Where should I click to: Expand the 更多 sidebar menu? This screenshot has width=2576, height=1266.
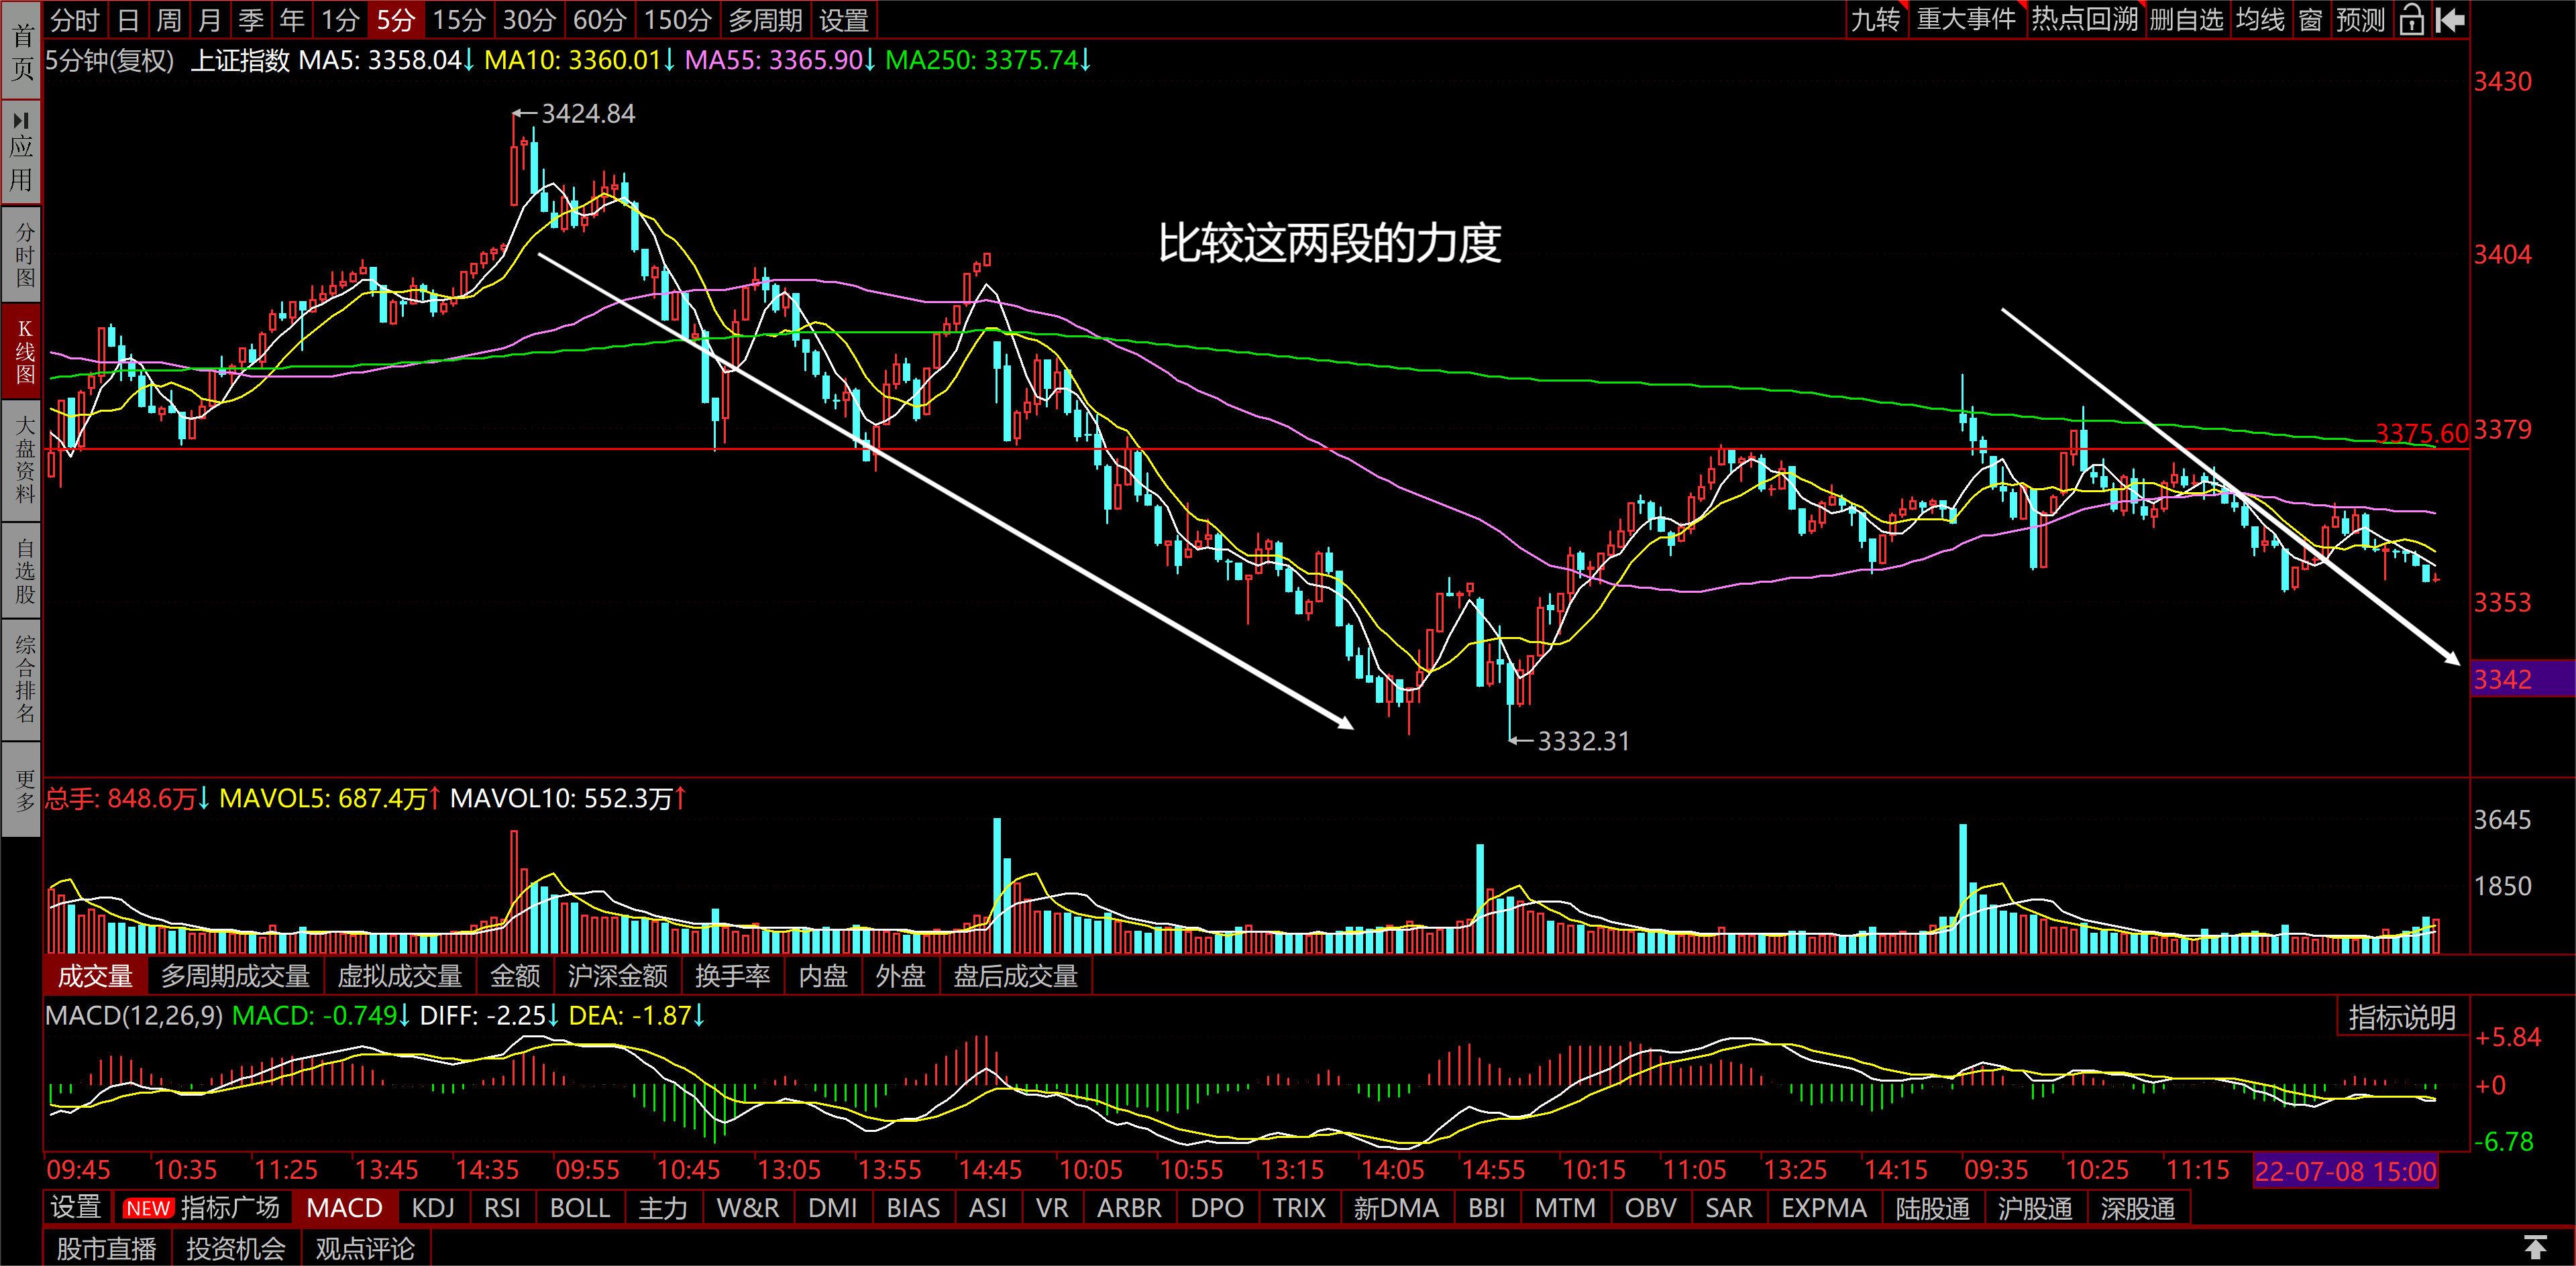[x=21, y=789]
